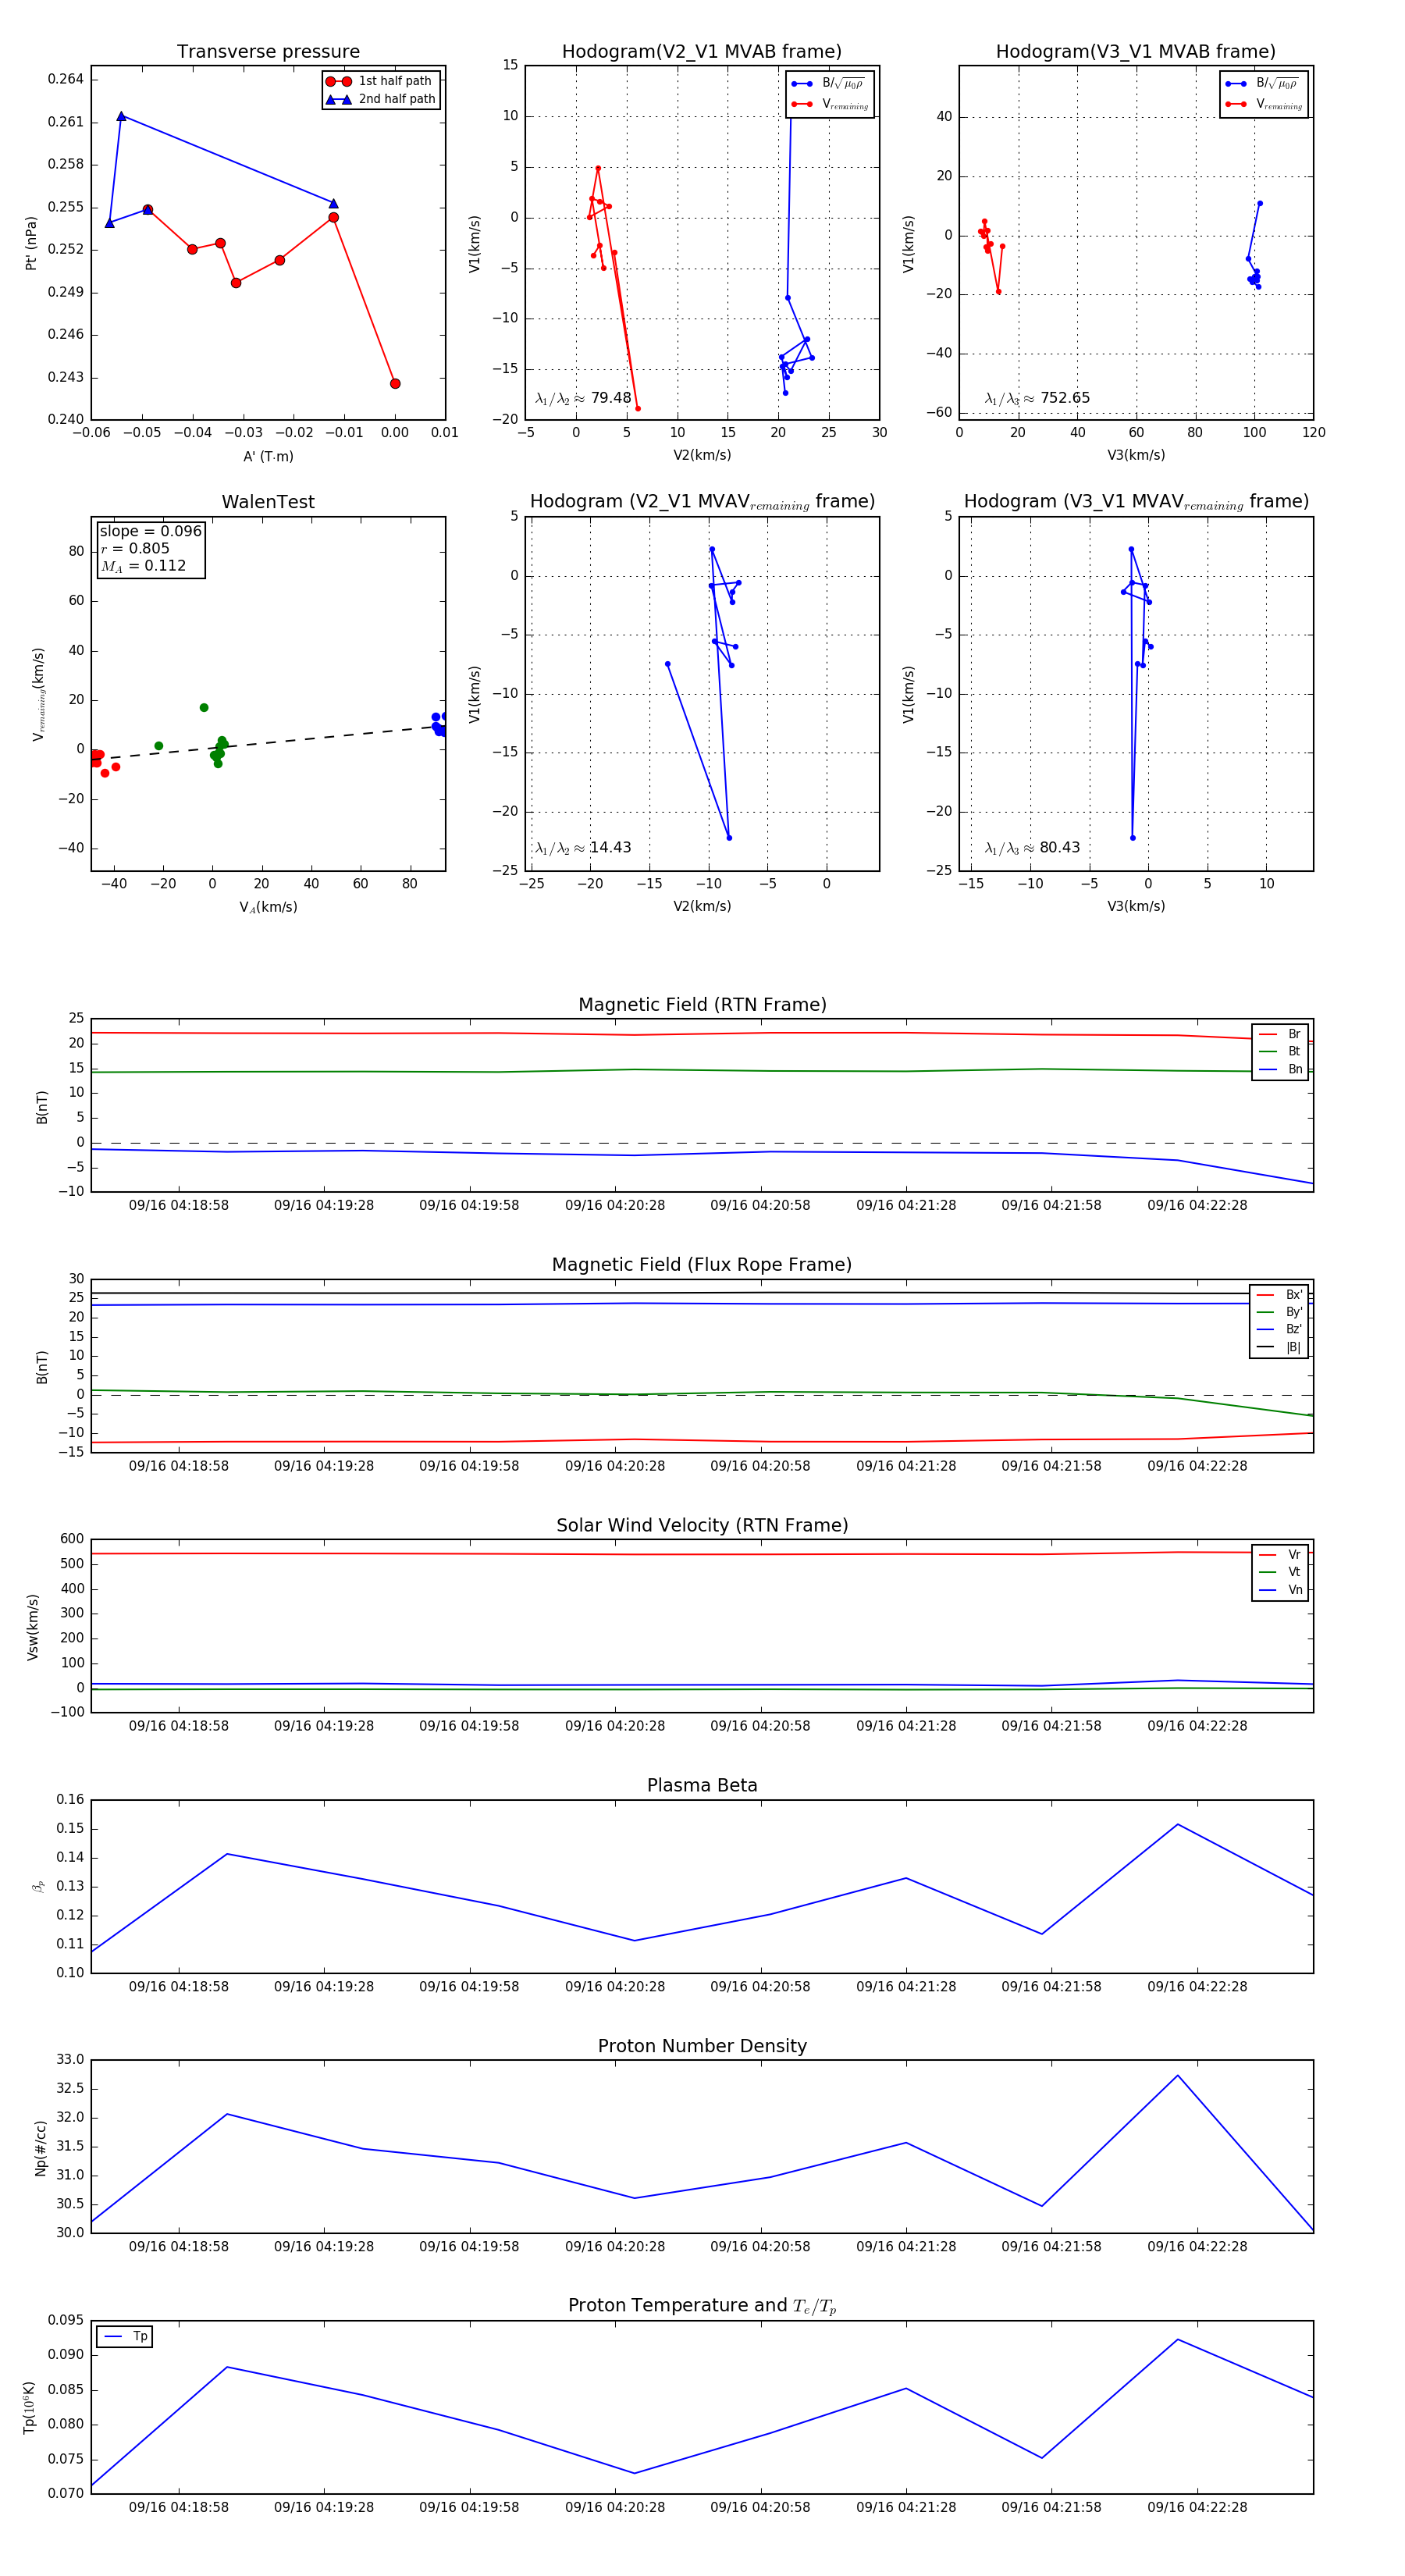Click the 79.48 eigenvalue ratio annotation
The image size is (1405, 2576).
583,398
